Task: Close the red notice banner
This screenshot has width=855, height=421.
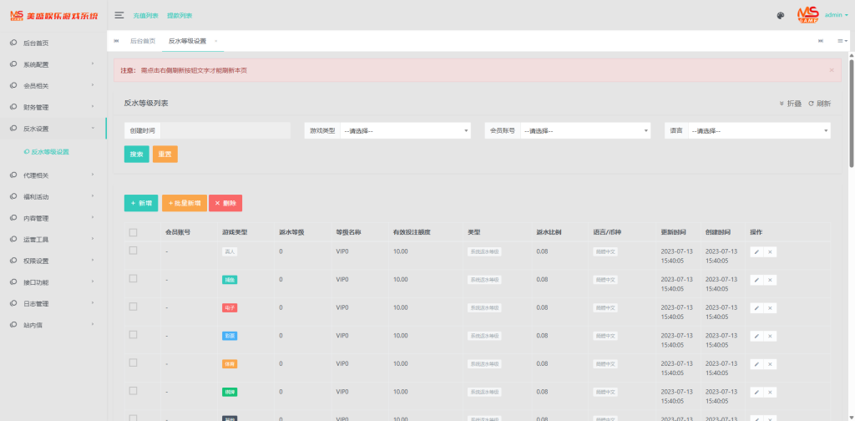Action: coord(831,70)
